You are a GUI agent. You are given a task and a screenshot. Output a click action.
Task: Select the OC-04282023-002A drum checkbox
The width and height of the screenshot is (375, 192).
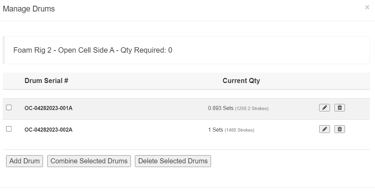coord(9,129)
